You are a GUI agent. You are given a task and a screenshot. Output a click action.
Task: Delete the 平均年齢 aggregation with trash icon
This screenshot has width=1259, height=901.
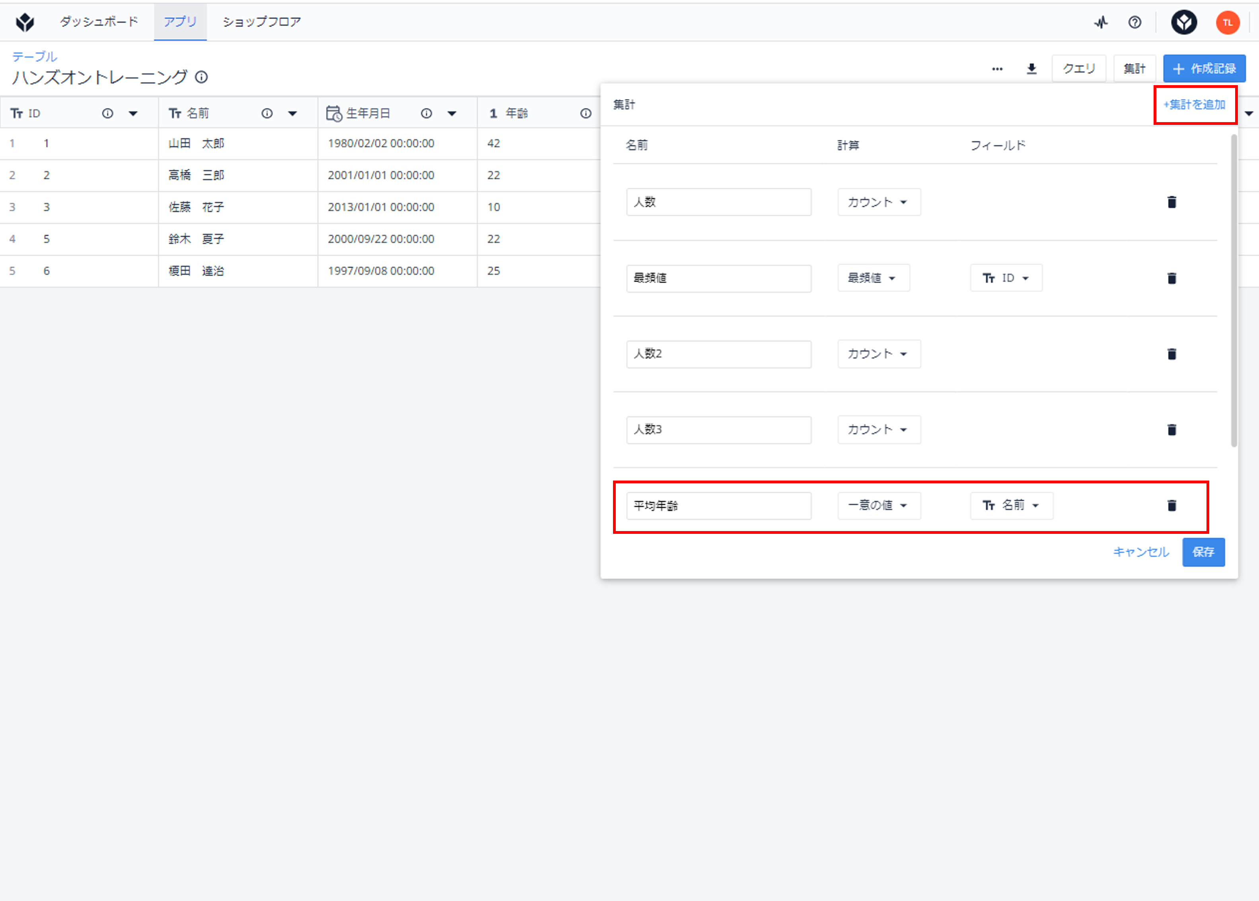point(1172,506)
